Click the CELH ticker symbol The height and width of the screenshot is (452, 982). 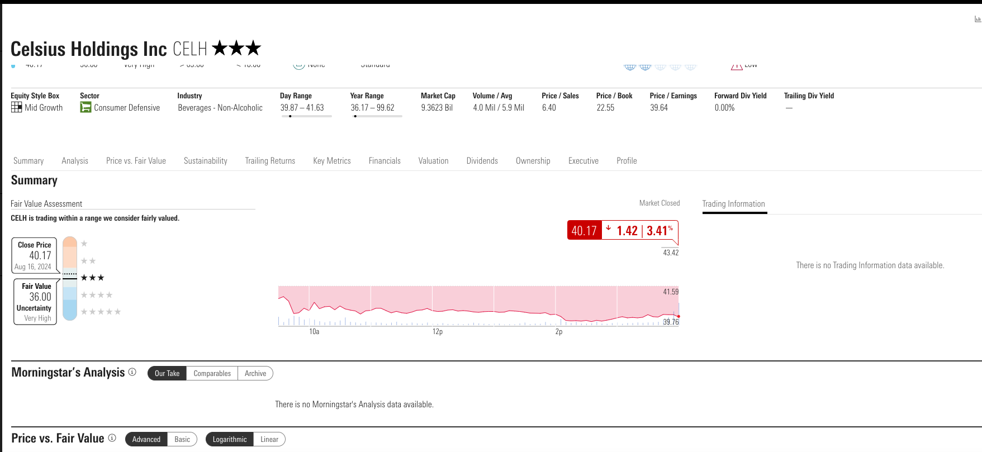[x=190, y=49]
